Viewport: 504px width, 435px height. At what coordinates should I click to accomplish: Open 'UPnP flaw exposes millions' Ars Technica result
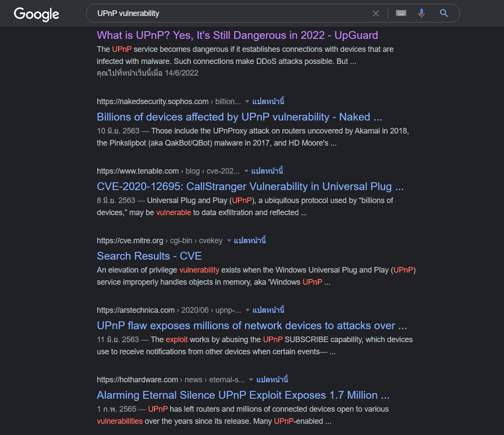pos(252,325)
